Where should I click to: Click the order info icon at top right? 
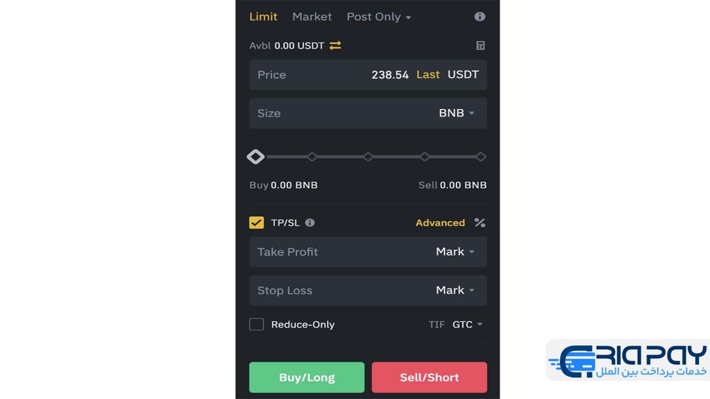pos(480,16)
